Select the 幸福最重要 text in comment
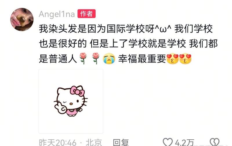This screenshot has height=146, width=232. click(x=142, y=59)
